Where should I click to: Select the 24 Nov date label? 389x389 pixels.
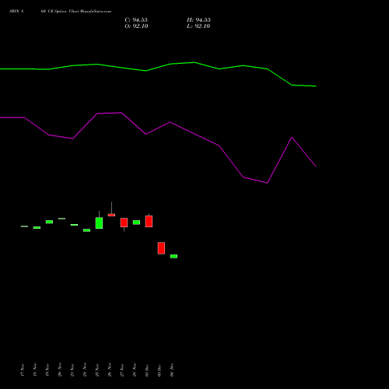point(85,370)
